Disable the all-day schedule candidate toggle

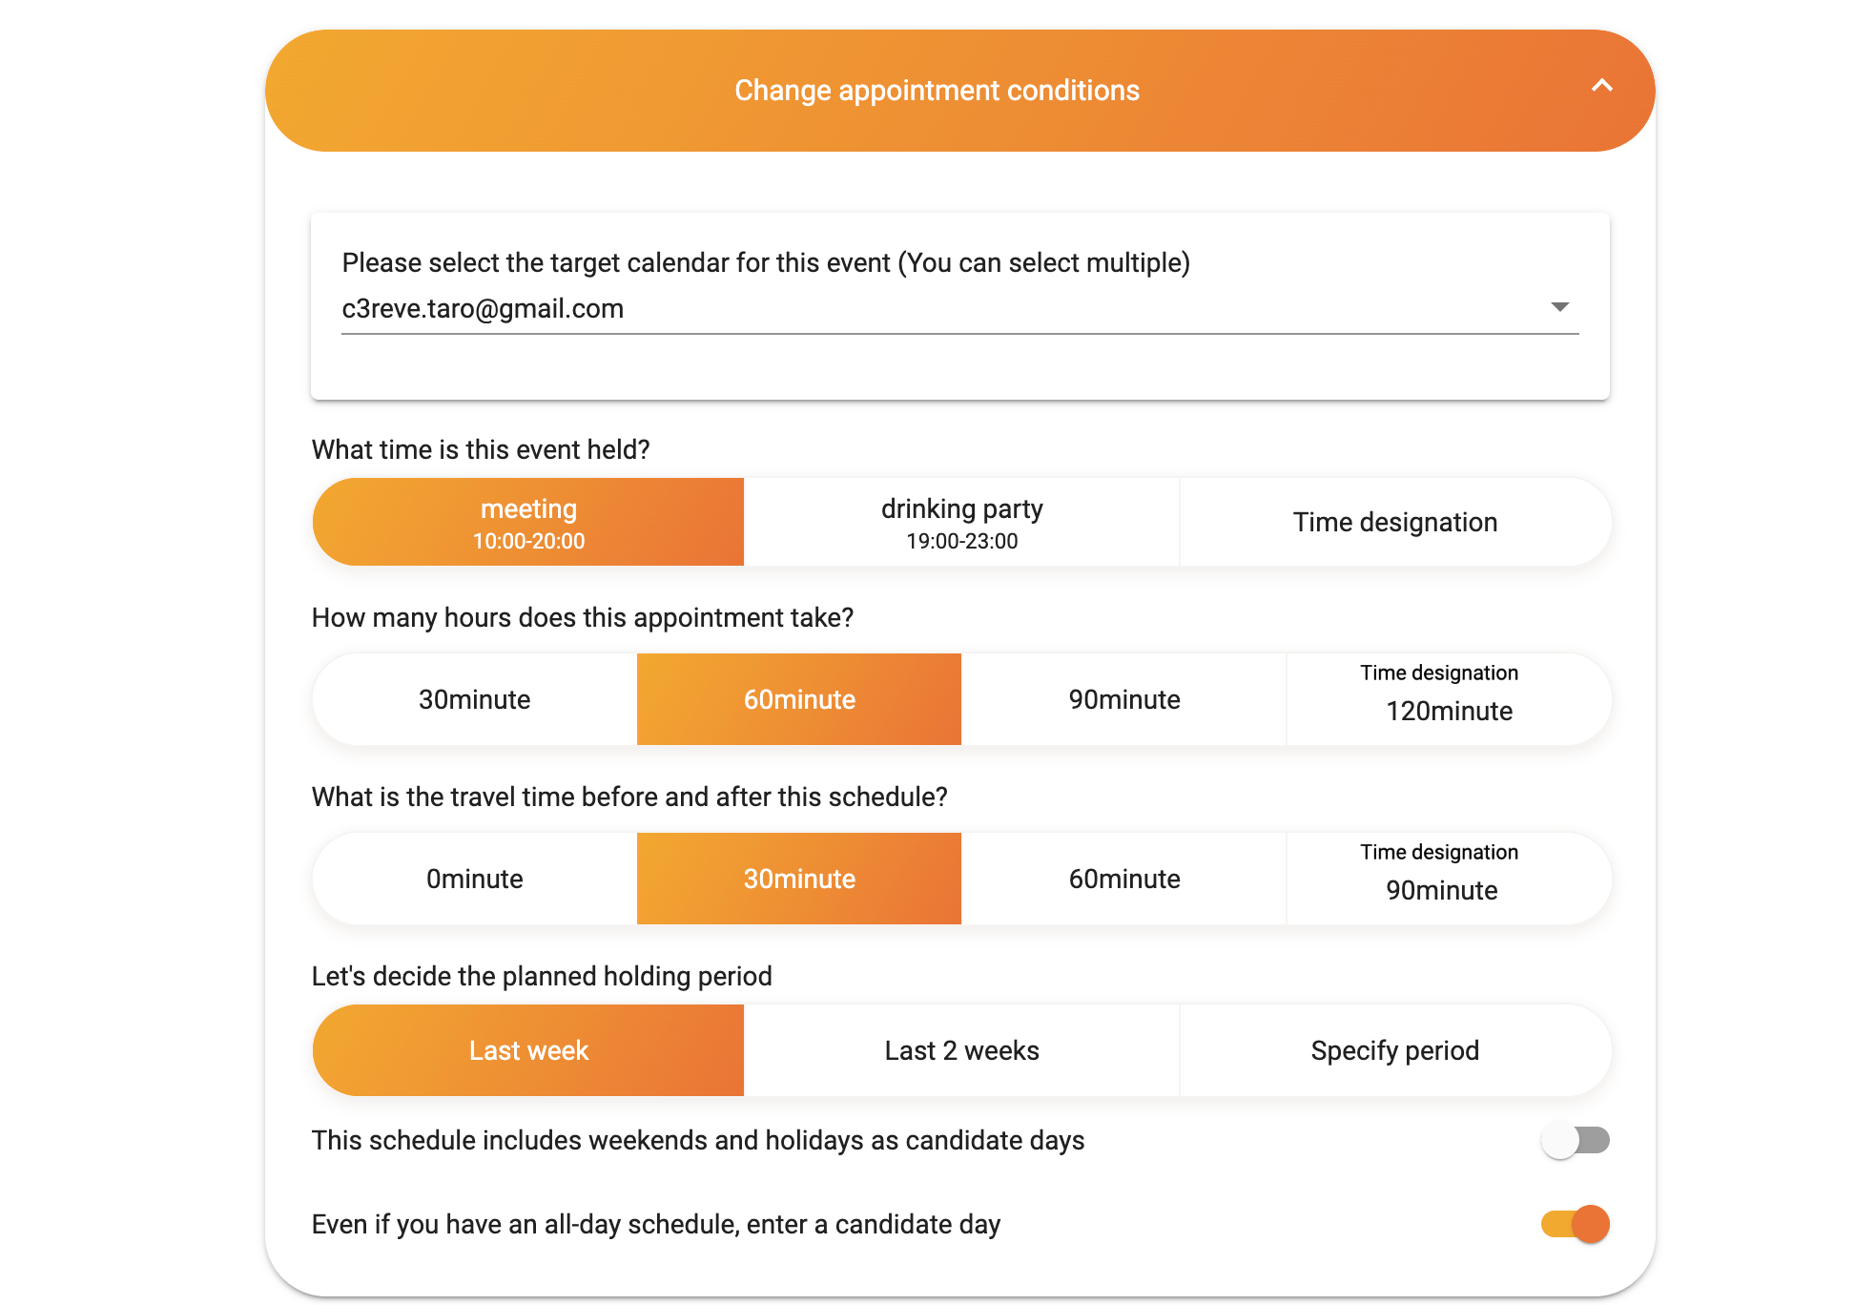pos(1576,1224)
